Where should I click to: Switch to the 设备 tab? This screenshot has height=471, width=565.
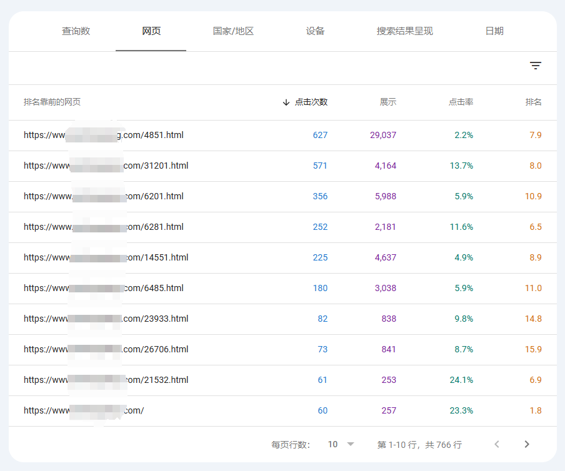[315, 31]
